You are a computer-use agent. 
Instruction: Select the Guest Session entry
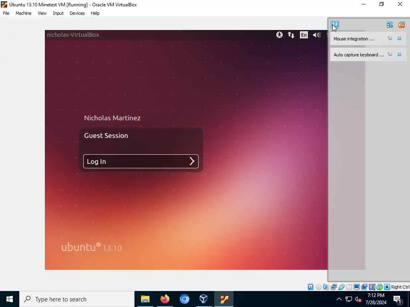(x=106, y=136)
